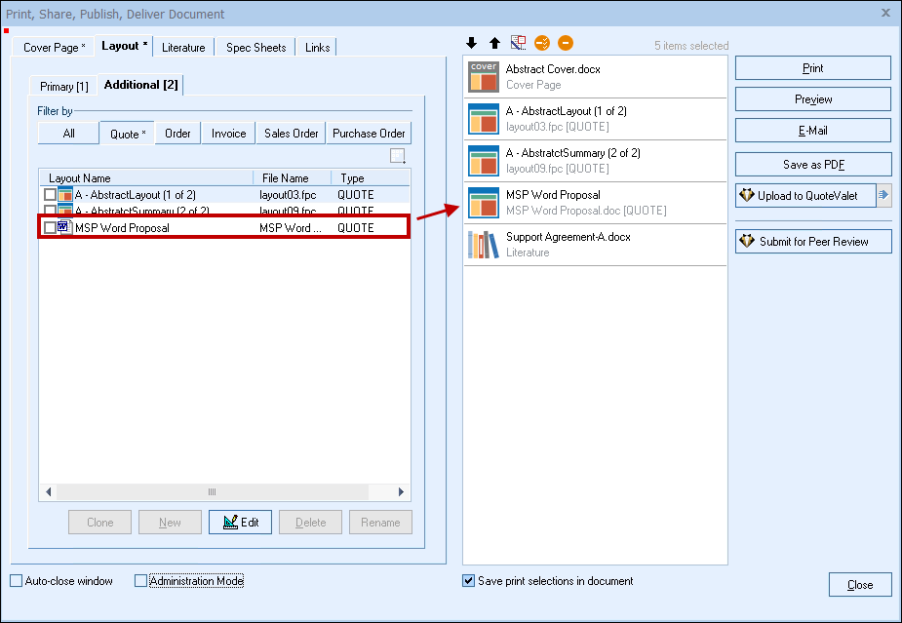Check the MSP Word Proposal checkbox
902x623 pixels.
click(50, 228)
